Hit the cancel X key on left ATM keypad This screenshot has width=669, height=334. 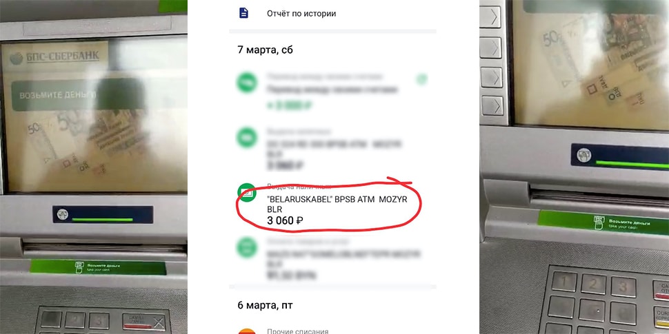[143, 322]
